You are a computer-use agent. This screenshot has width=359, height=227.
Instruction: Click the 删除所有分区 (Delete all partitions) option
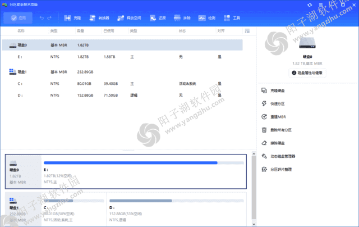281,130
